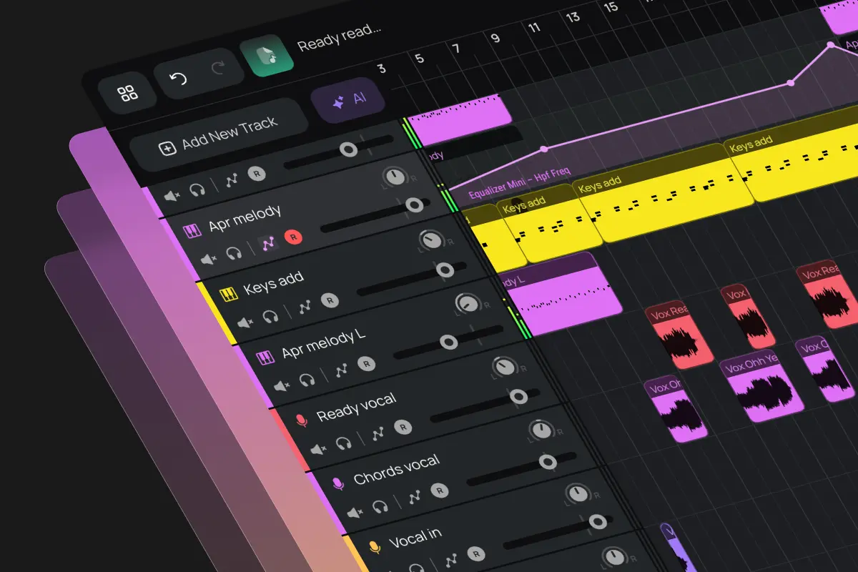Solo the track above Apr melody

click(197, 189)
